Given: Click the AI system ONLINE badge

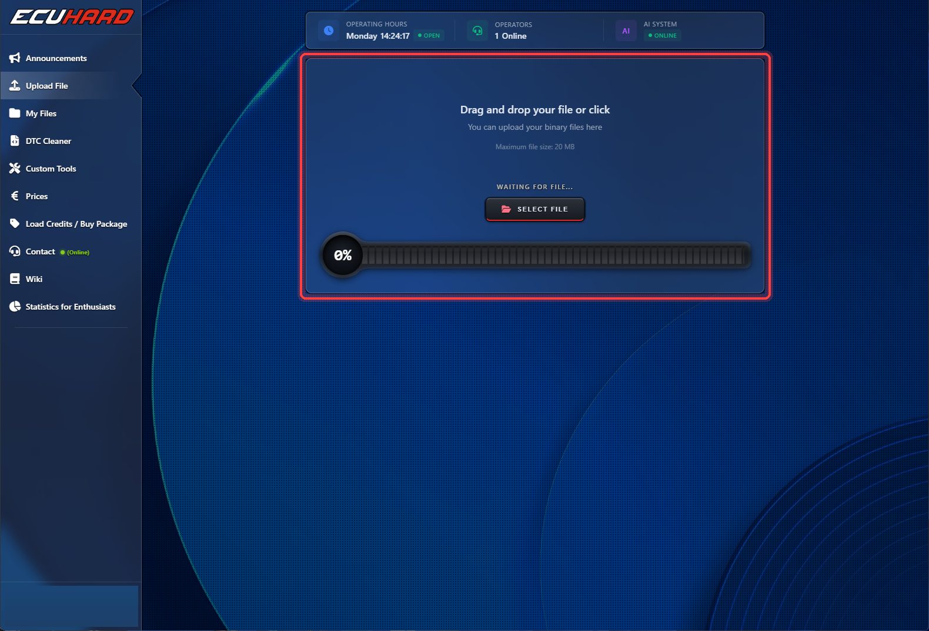Looking at the screenshot, I should [663, 35].
